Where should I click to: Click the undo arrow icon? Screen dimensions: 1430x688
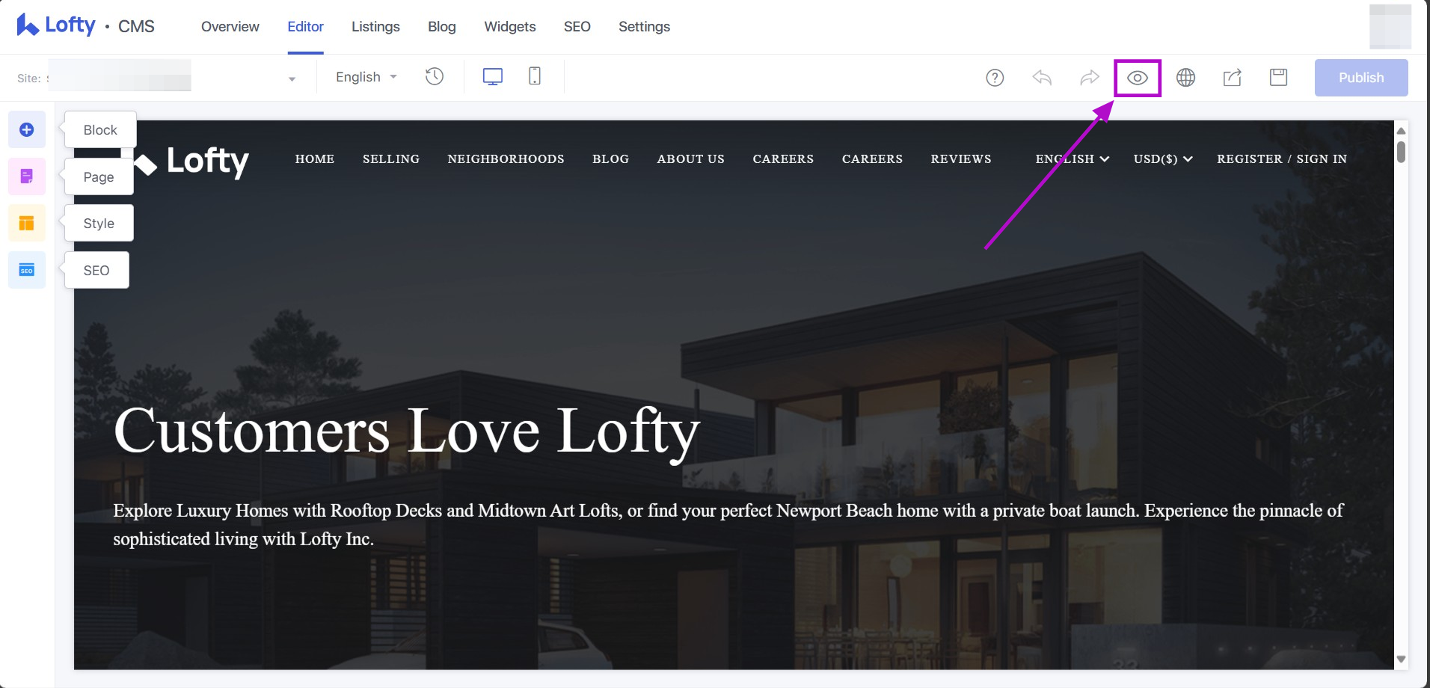pos(1042,77)
